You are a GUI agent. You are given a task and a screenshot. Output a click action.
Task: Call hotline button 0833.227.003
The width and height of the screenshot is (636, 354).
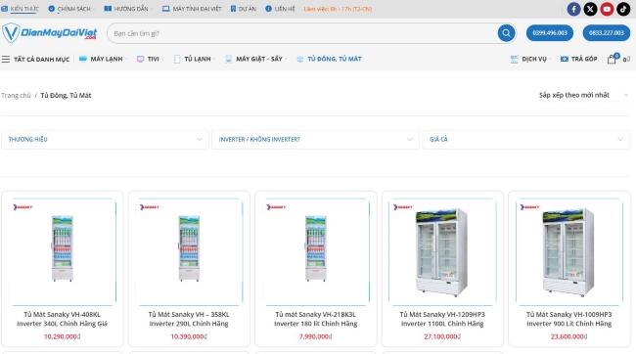607,33
